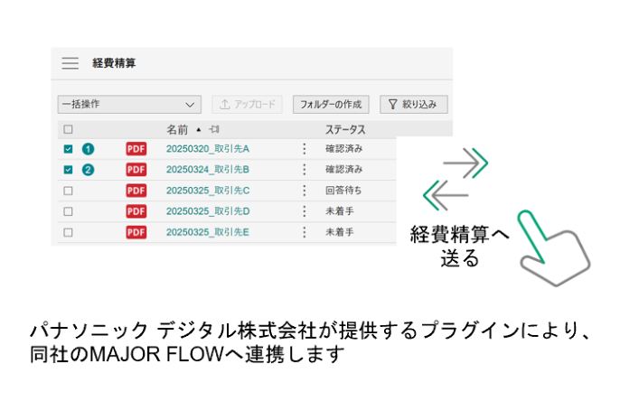The image size is (620, 410).
Task: Click the 経費精算 page title
Action: click(114, 63)
